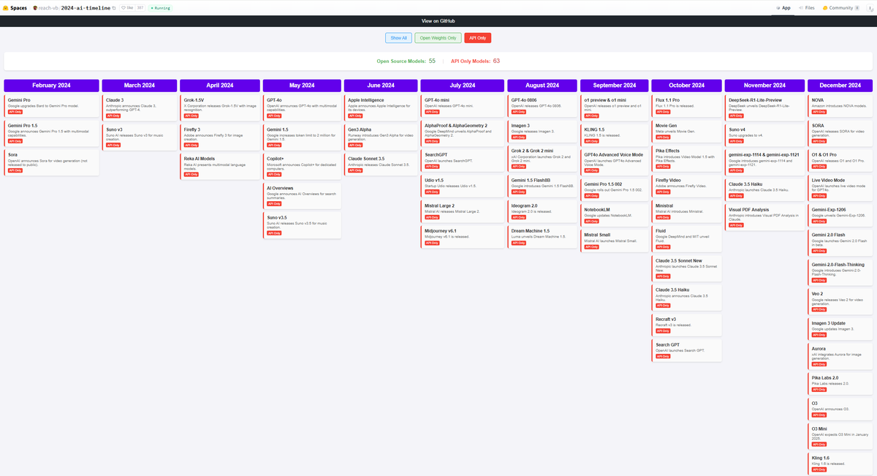Image resolution: width=877 pixels, height=476 pixels.
Task: Click the July 2024 month header
Action: click(462, 86)
